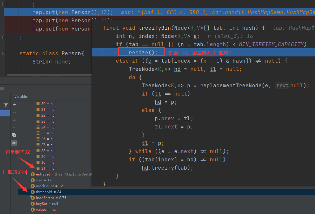315x214 pixels.
Task: Select the '31 = null' array element text
Action: [x=49, y=168]
